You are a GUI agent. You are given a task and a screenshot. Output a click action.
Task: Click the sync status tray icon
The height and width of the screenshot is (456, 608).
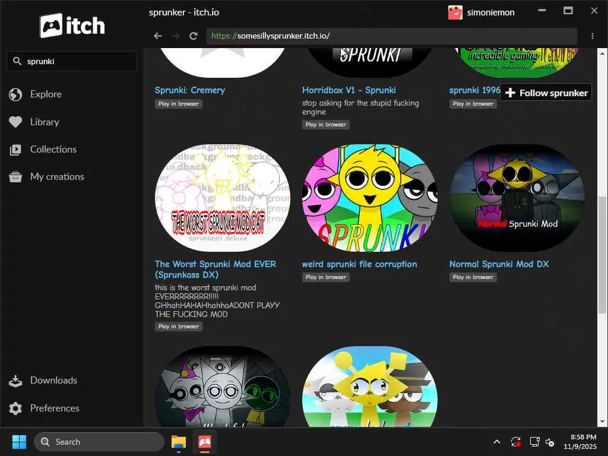click(516, 442)
